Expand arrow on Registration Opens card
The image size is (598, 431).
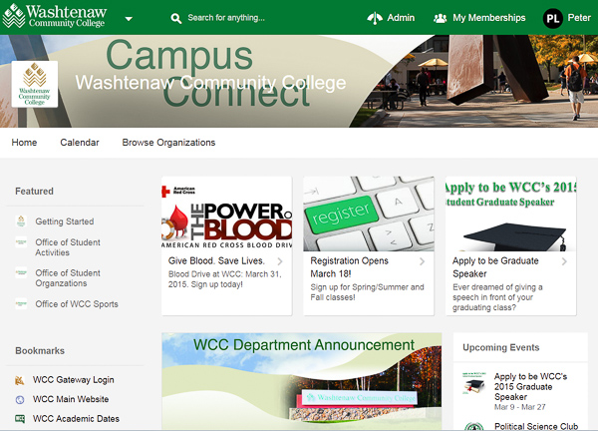(x=423, y=261)
